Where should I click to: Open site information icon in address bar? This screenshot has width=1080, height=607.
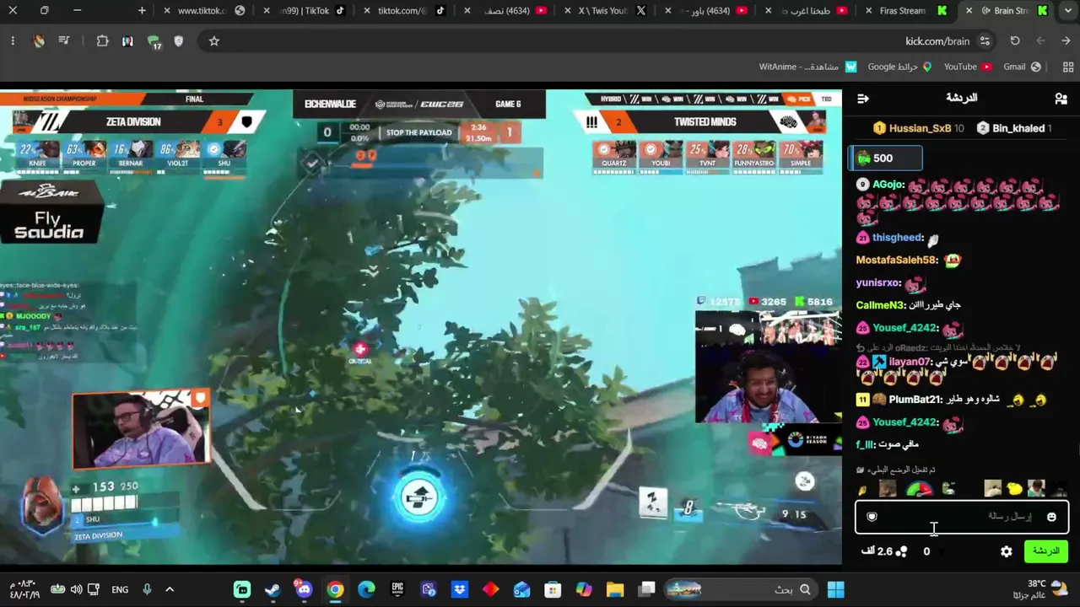985,41
